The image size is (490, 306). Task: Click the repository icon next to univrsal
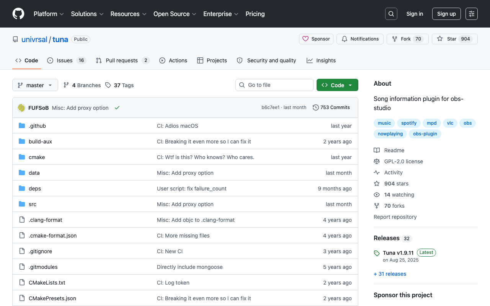[15, 39]
